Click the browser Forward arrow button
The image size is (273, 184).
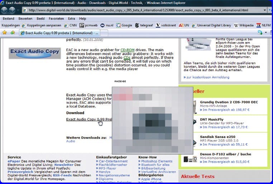pyautogui.click(x=12, y=10)
